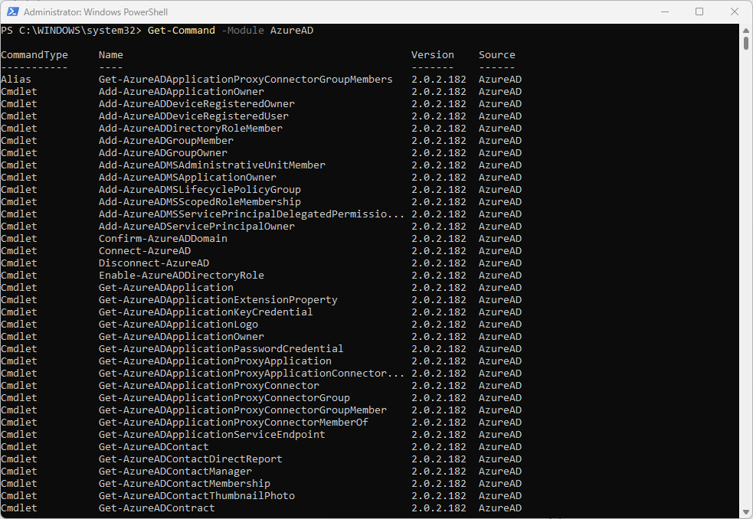Click 'Add-AzureADMSScopedRoleMembership' cmdlet name
The image size is (753, 519).
[x=200, y=201]
